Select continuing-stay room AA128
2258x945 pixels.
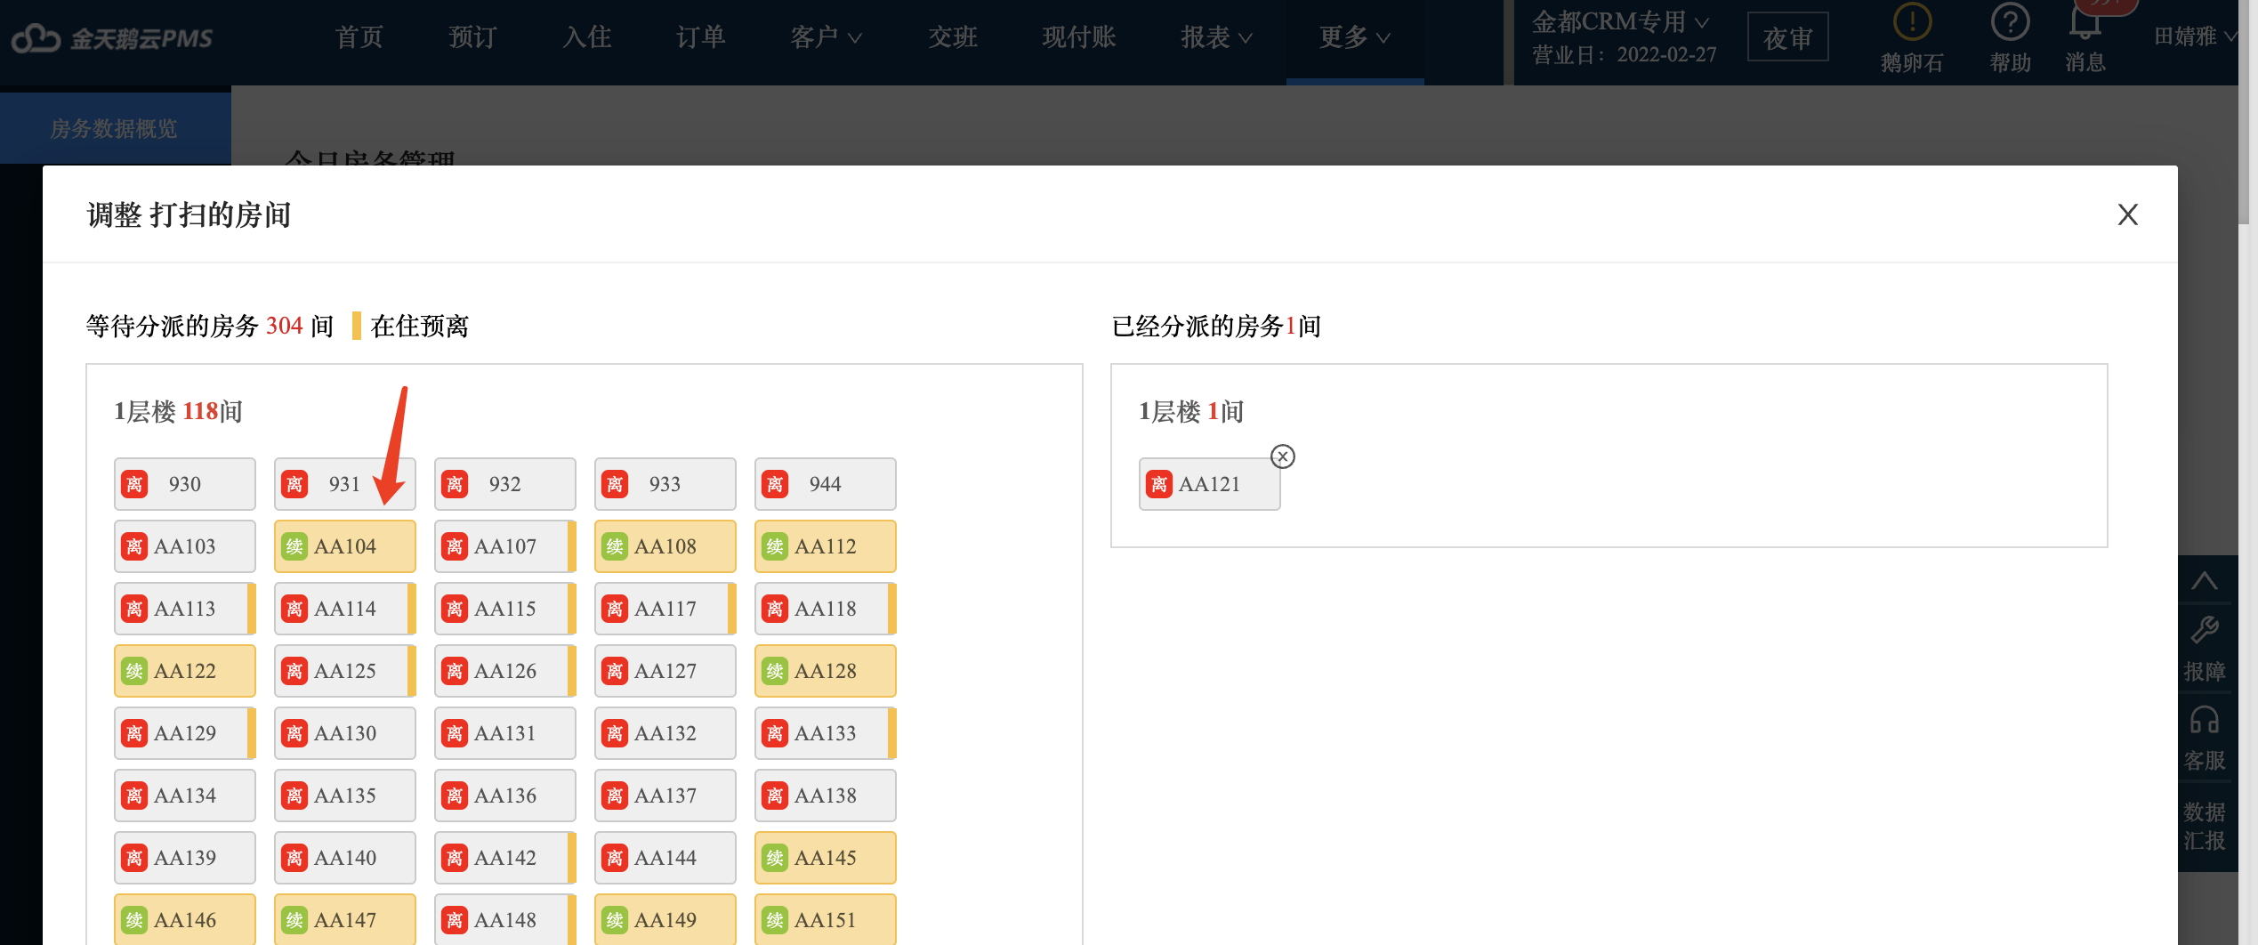pos(826,671)
